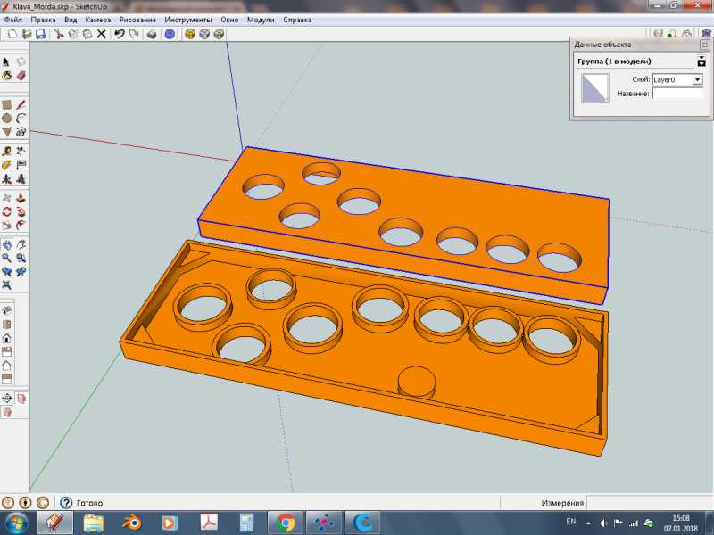
Task: Select the Line pencil tool
Action: coord(21,104)
